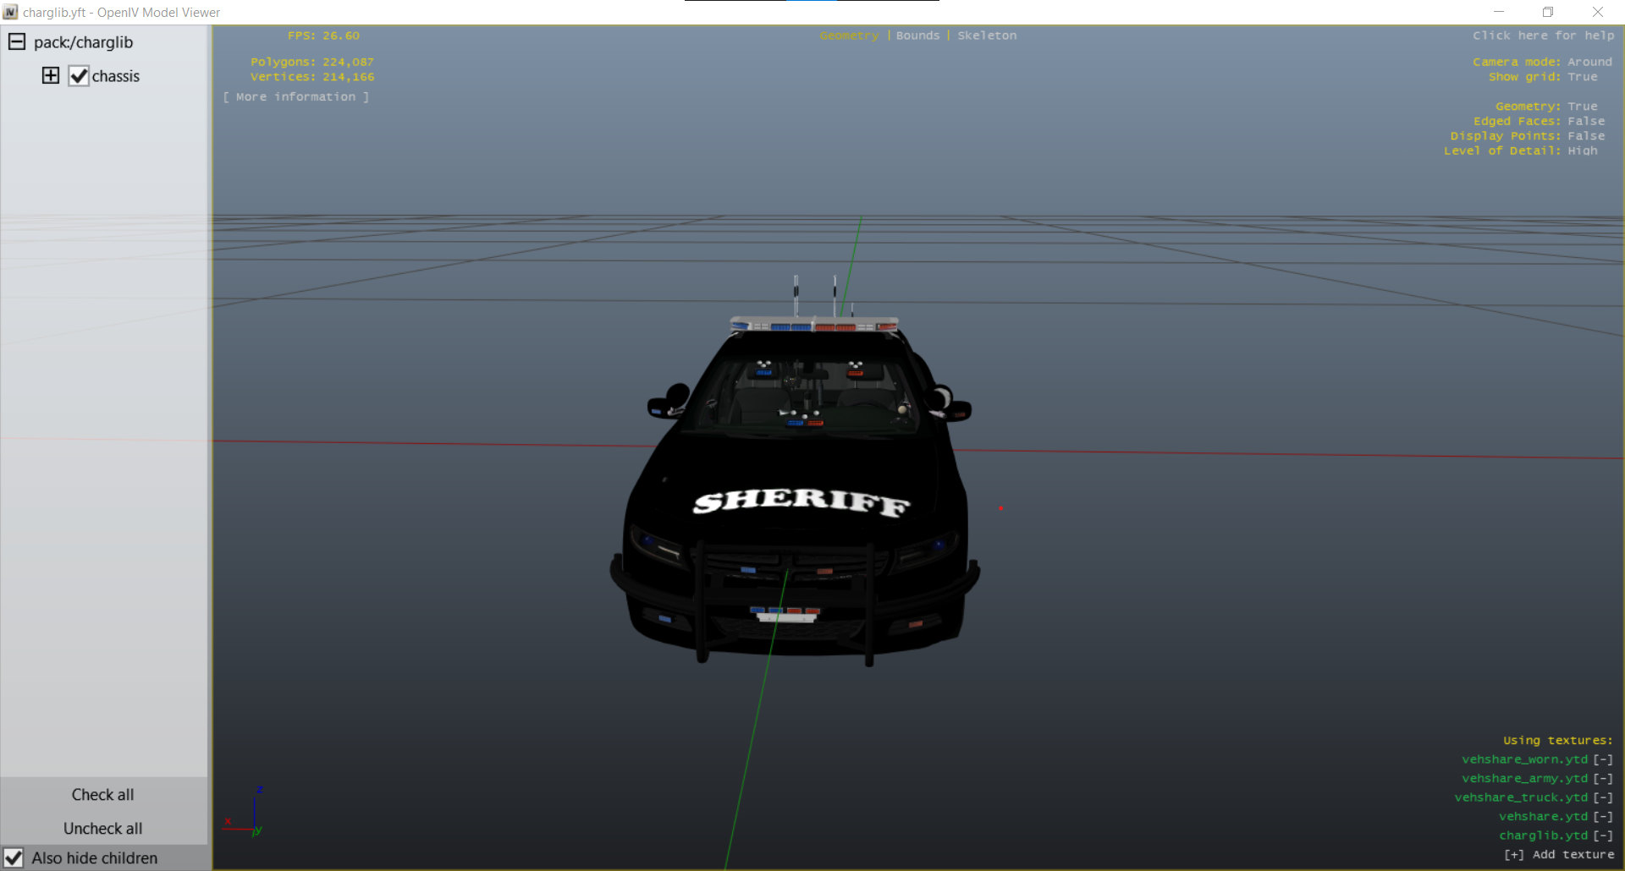This screenshot has height=871, width=1625.
Task: Open the More information link
Action: coord(296,97)
